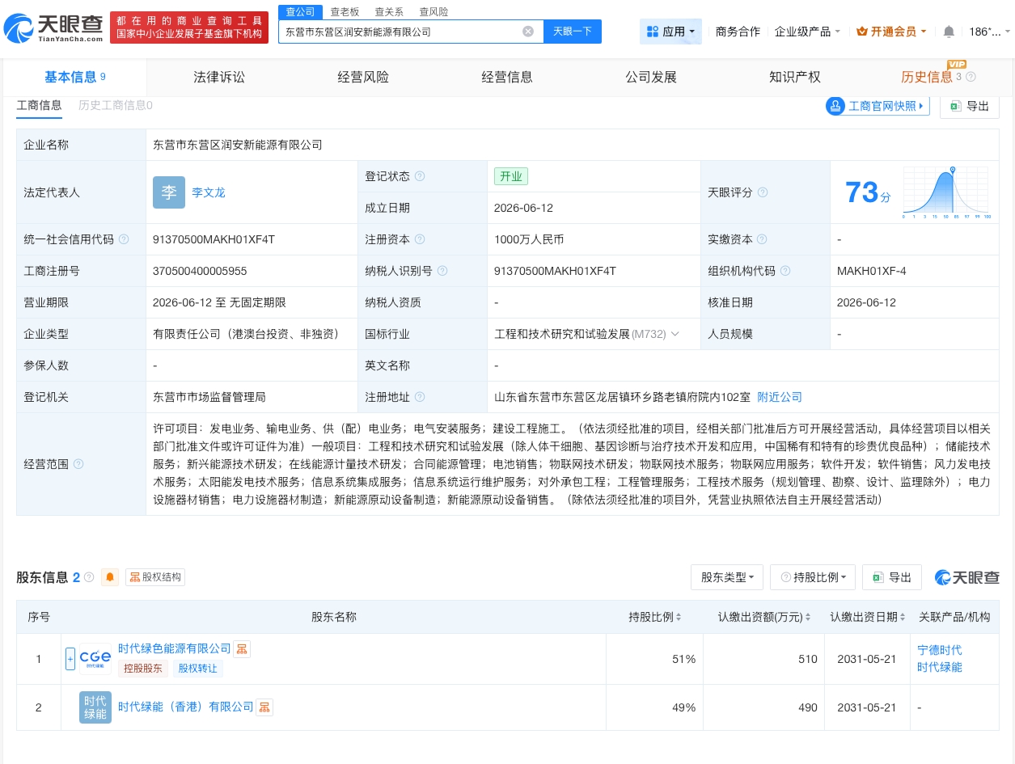Screen dimensions: 1015x764
Task: Click help icon beside 经营范围
Action: (78, 464)
